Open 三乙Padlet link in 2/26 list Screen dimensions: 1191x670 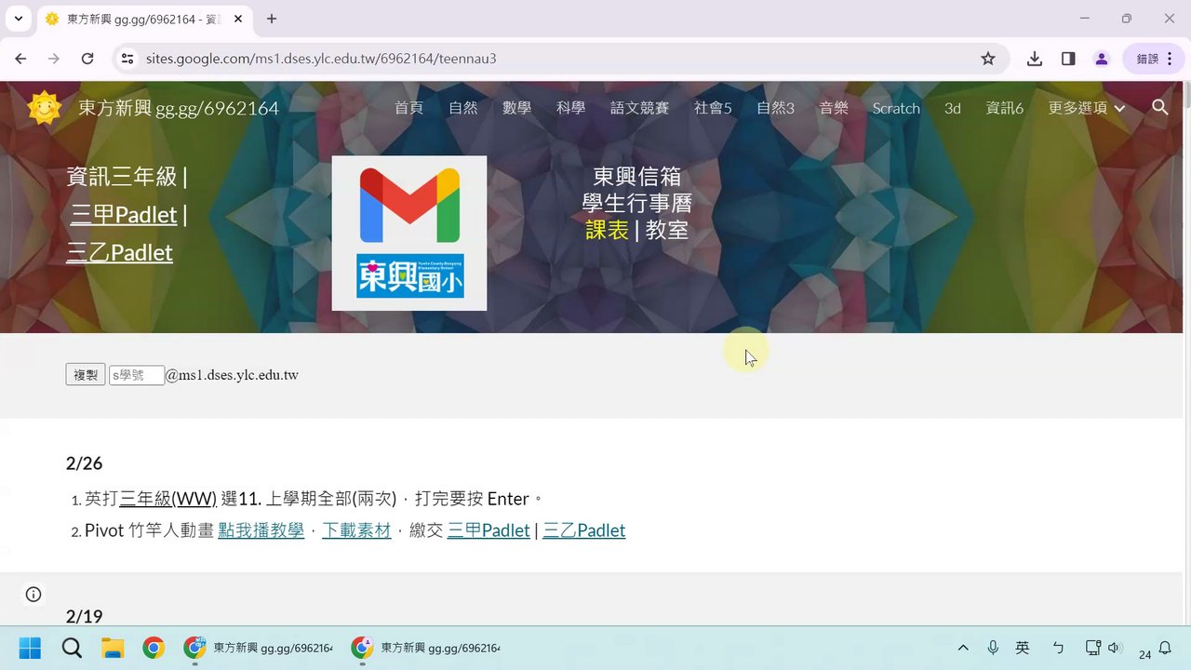pyautogui.click(x=584, y=530)
